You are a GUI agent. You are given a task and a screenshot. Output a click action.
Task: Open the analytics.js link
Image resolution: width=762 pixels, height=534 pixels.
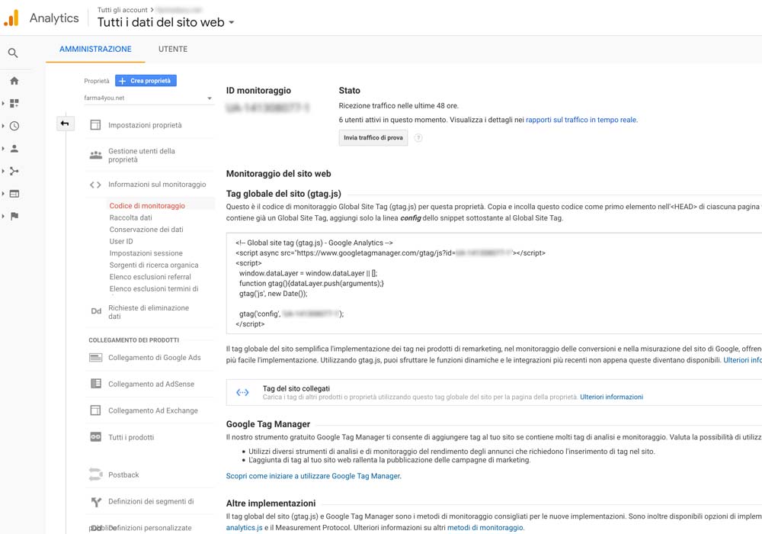pos(244,528)
